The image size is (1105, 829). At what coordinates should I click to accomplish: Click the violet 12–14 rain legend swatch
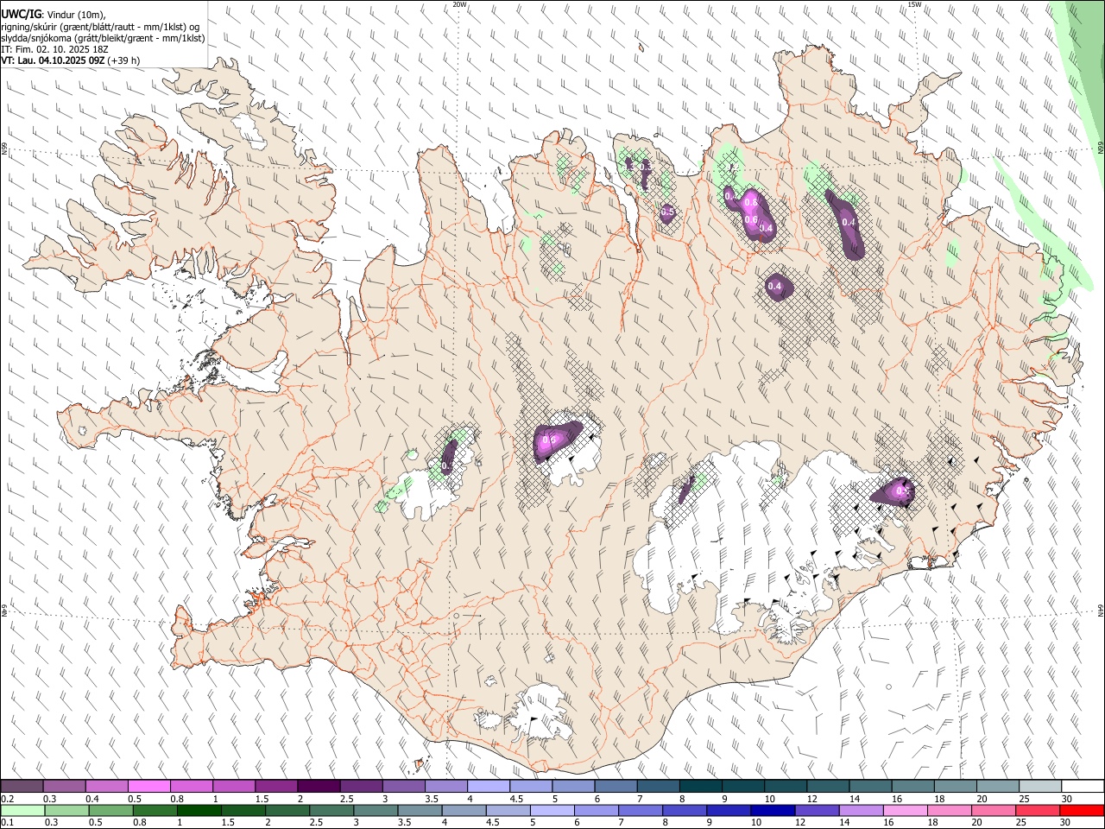pyautogui.click(x=816, y=810)
